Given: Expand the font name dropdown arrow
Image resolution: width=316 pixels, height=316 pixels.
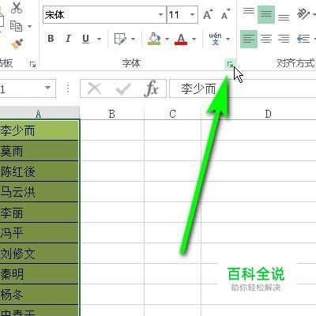Looking at the screenshot, I should [160, 15].
